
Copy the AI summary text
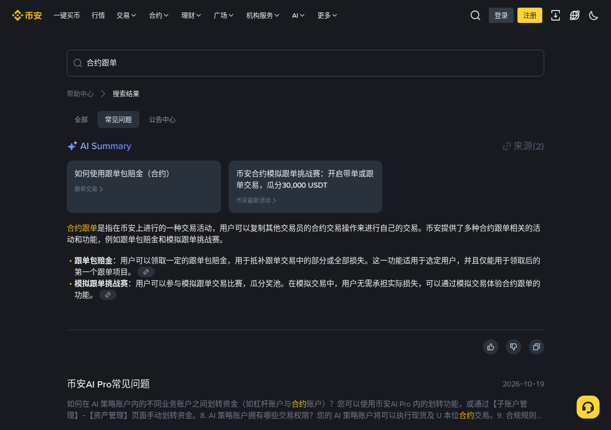coord(537,347)
